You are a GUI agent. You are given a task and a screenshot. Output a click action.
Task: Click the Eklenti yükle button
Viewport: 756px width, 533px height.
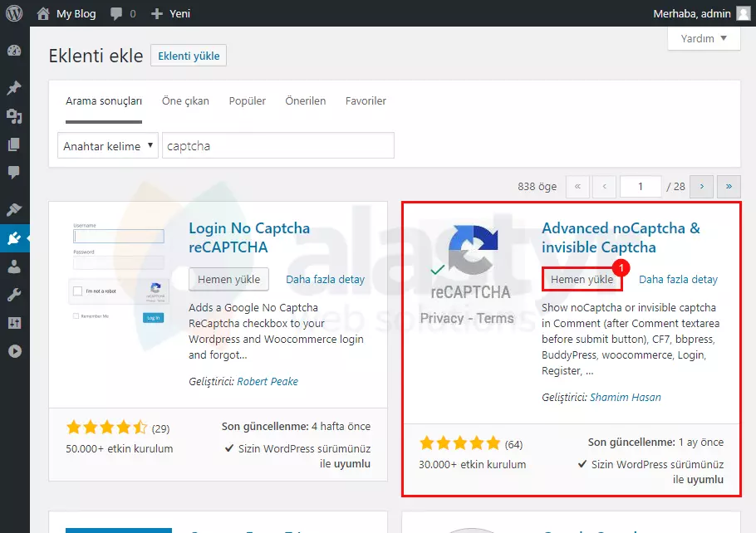[188, 56]
